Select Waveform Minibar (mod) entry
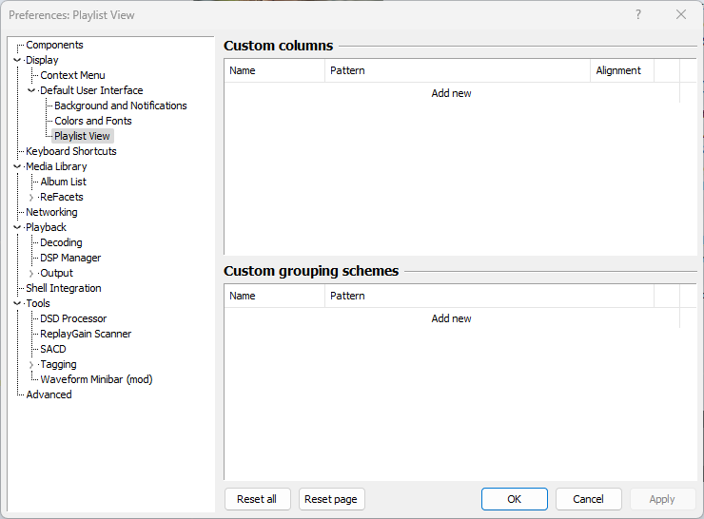The width and height of the screenshot is (704, 519). pyautogui.click(x=96, y=379)
